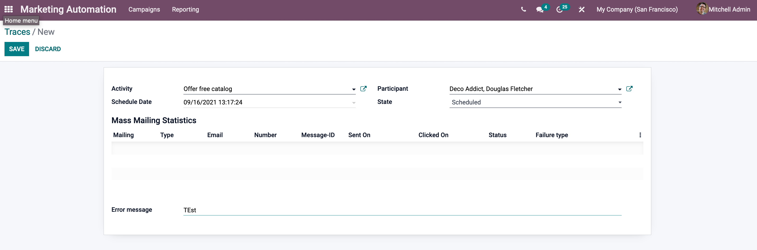Open the conversations chat icon with badge 4
This screenshot has width=757, height=250.
point(539,10)
